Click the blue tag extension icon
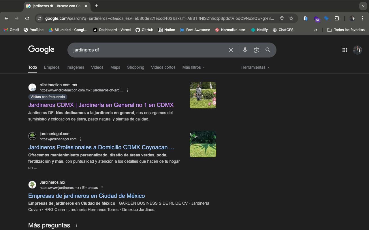 326,18
